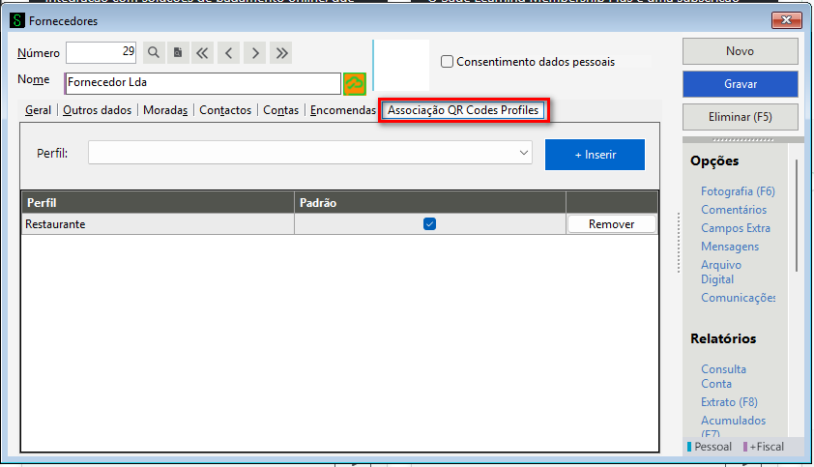The image size is (814, 467).
Task: Close the Fornecedores window
Action: click(x=788, y=21)
